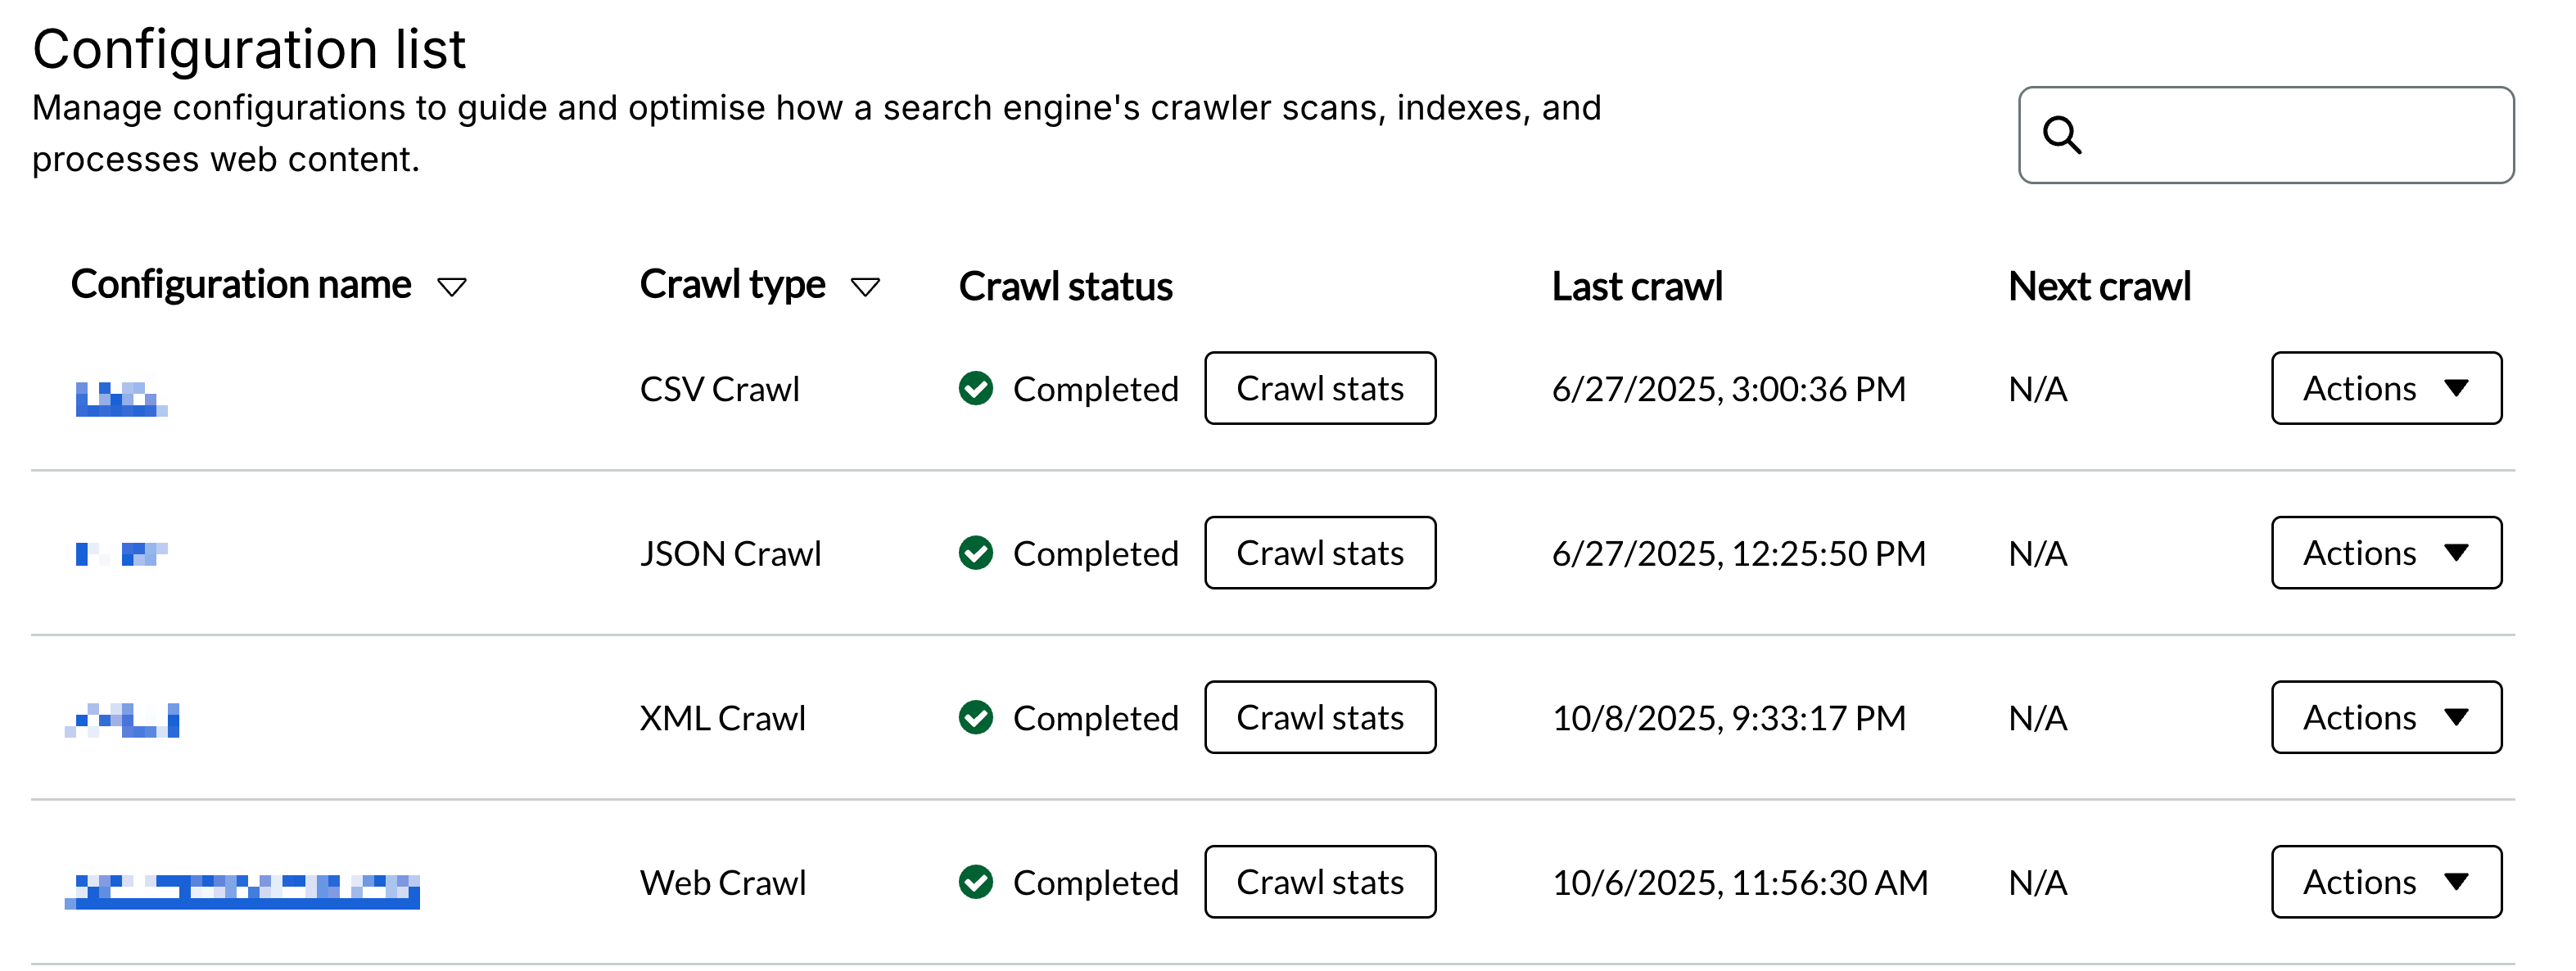Open Actions dropdown for XML Crawl row
2576x971 pixels.
[x=2385, y=717]
